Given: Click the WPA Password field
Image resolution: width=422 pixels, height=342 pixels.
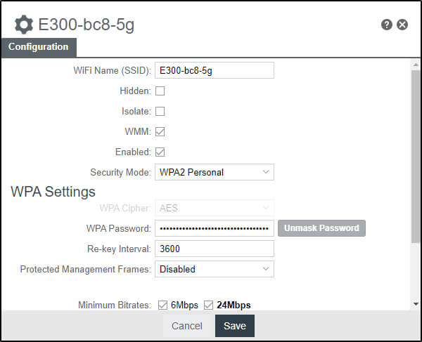Looking at the screenshot, I should tap(214, 228).
